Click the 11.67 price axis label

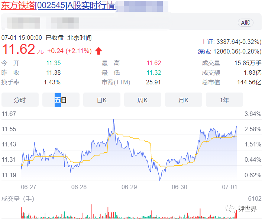[x=9, y=114]
